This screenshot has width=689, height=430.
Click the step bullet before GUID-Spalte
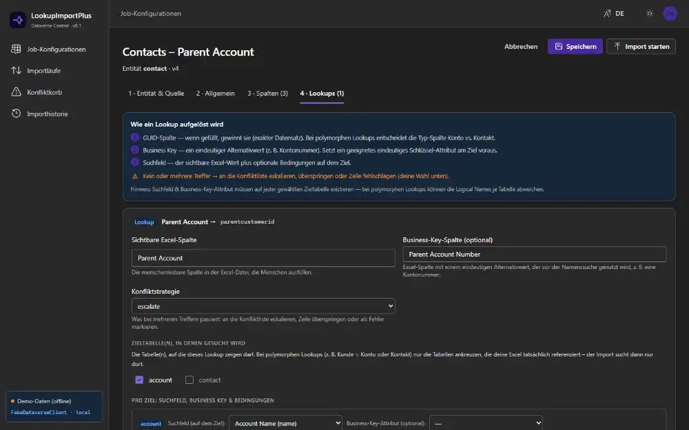(135, 138)
